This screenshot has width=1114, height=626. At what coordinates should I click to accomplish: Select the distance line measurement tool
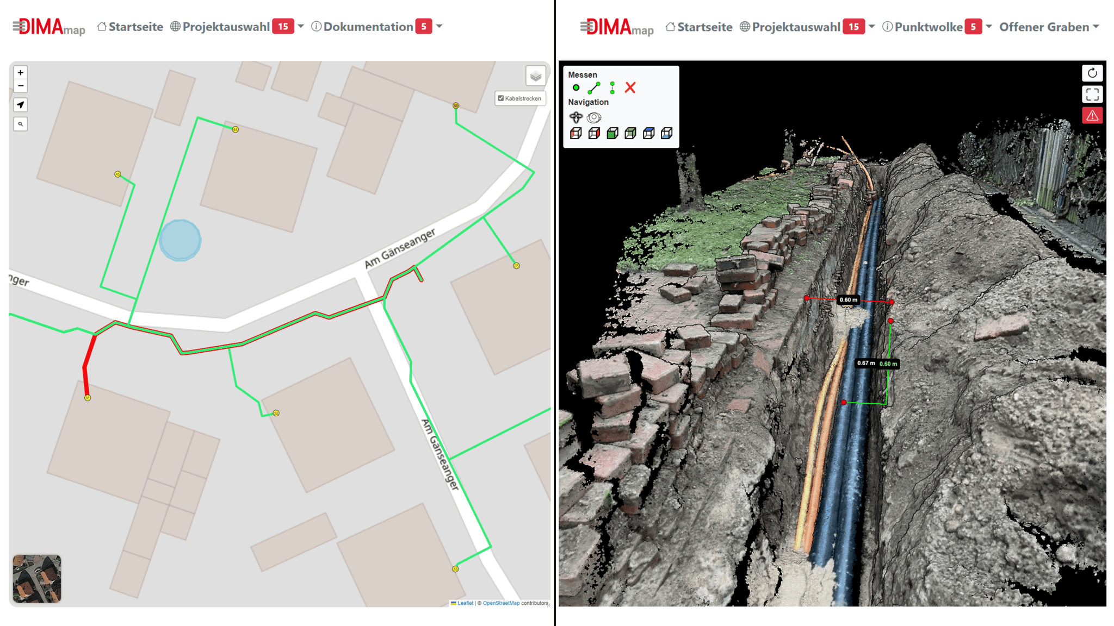click(x=594, y=87)
